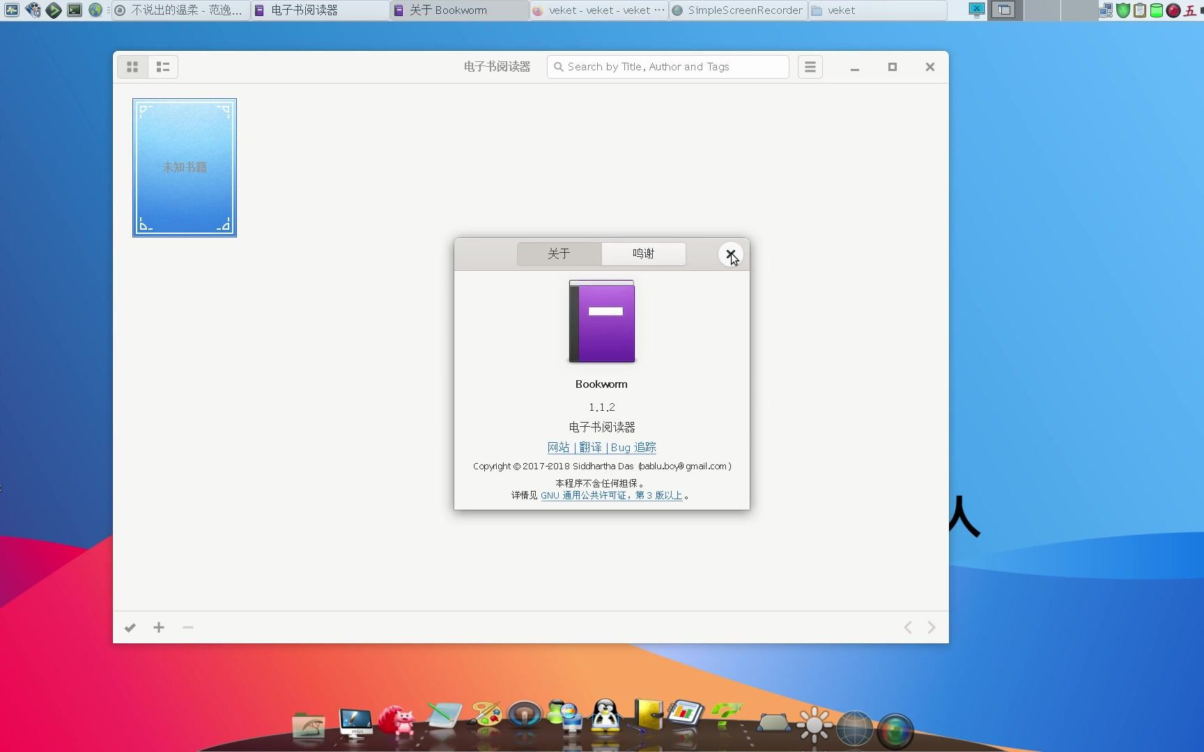Click blue monitor screen icon in top panel

(976, 10)
